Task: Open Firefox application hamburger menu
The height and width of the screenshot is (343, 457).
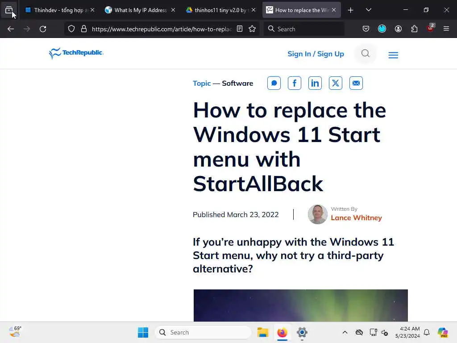Action: tap(446, 29)
